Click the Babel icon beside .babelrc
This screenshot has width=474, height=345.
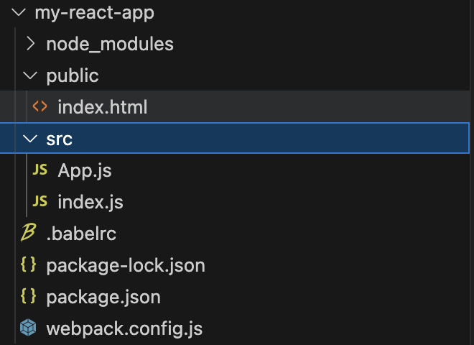click(x=28, y=233)
